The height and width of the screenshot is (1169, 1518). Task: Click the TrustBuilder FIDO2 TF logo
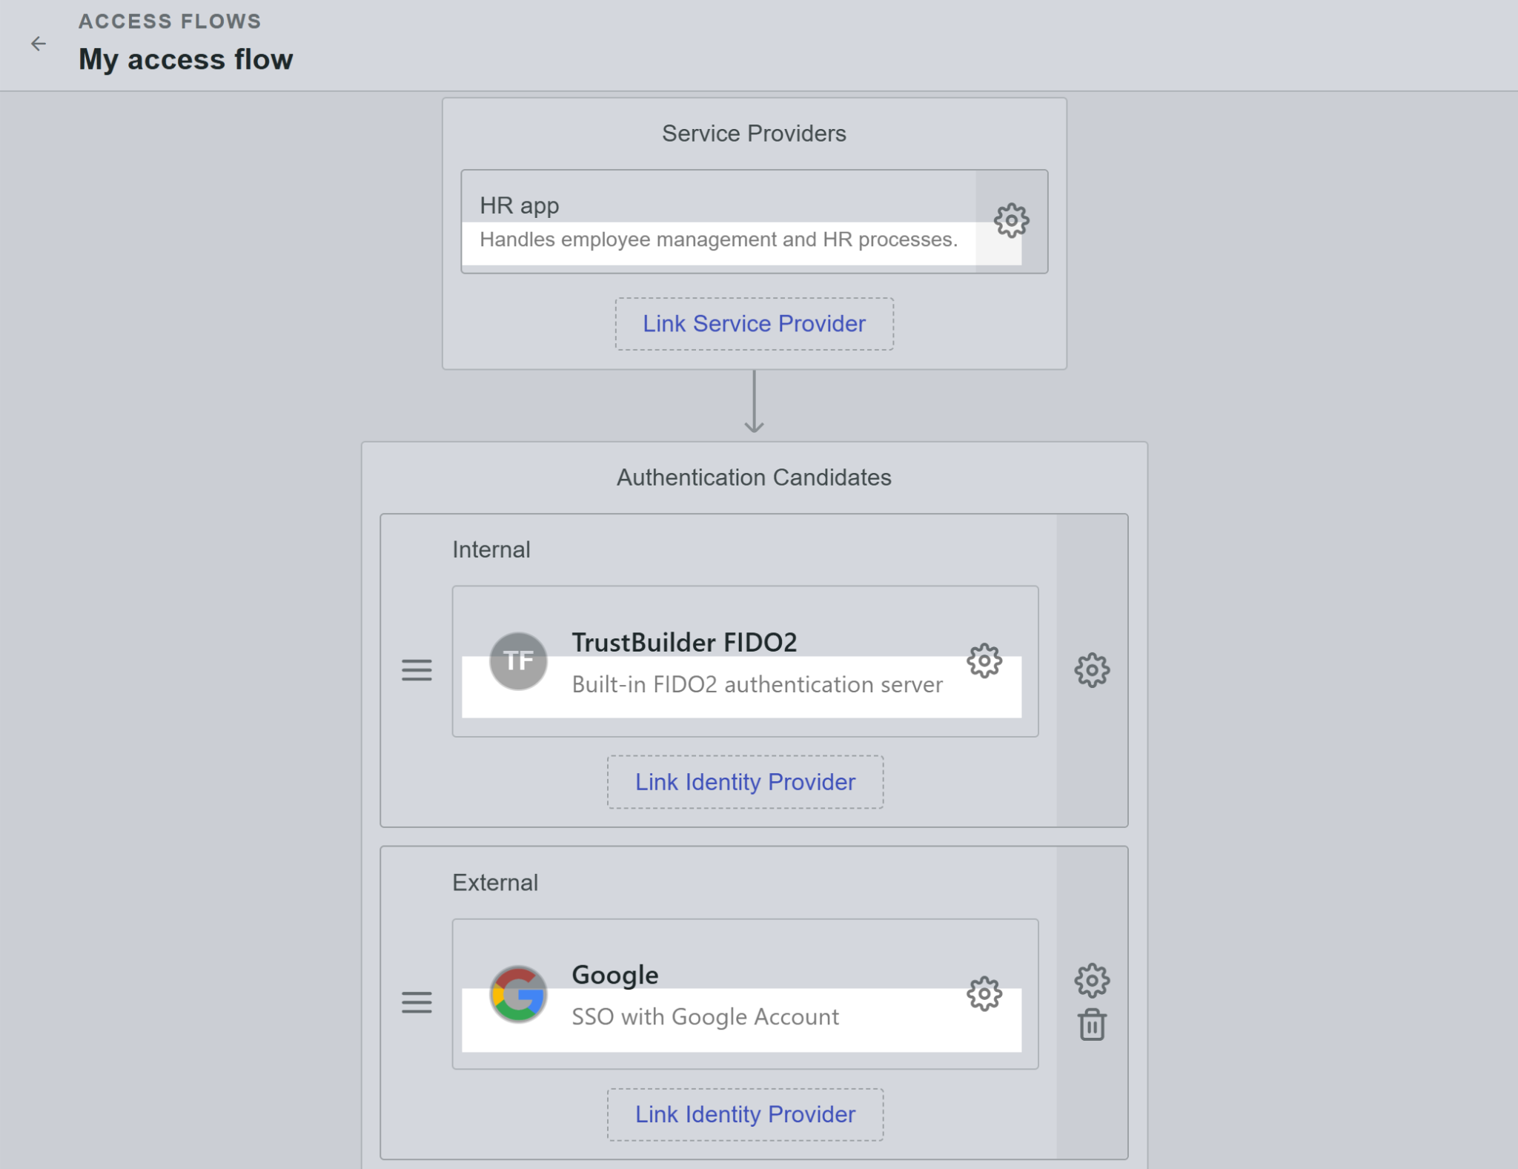tap(519, 660)
